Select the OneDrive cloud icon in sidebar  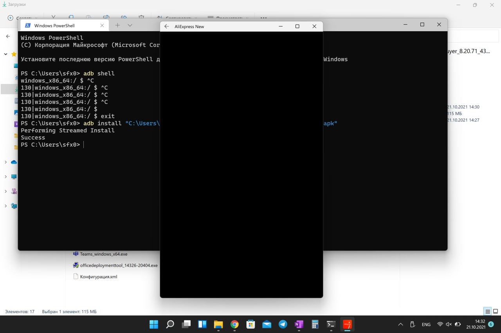pyautogui.click(x=14, y=162)
